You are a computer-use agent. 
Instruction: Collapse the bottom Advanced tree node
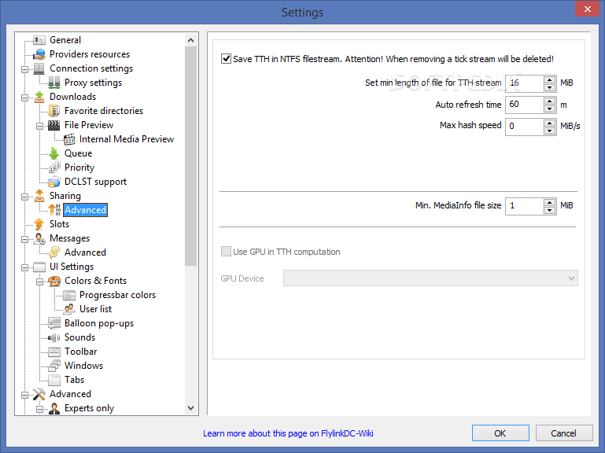coord(24,395)
